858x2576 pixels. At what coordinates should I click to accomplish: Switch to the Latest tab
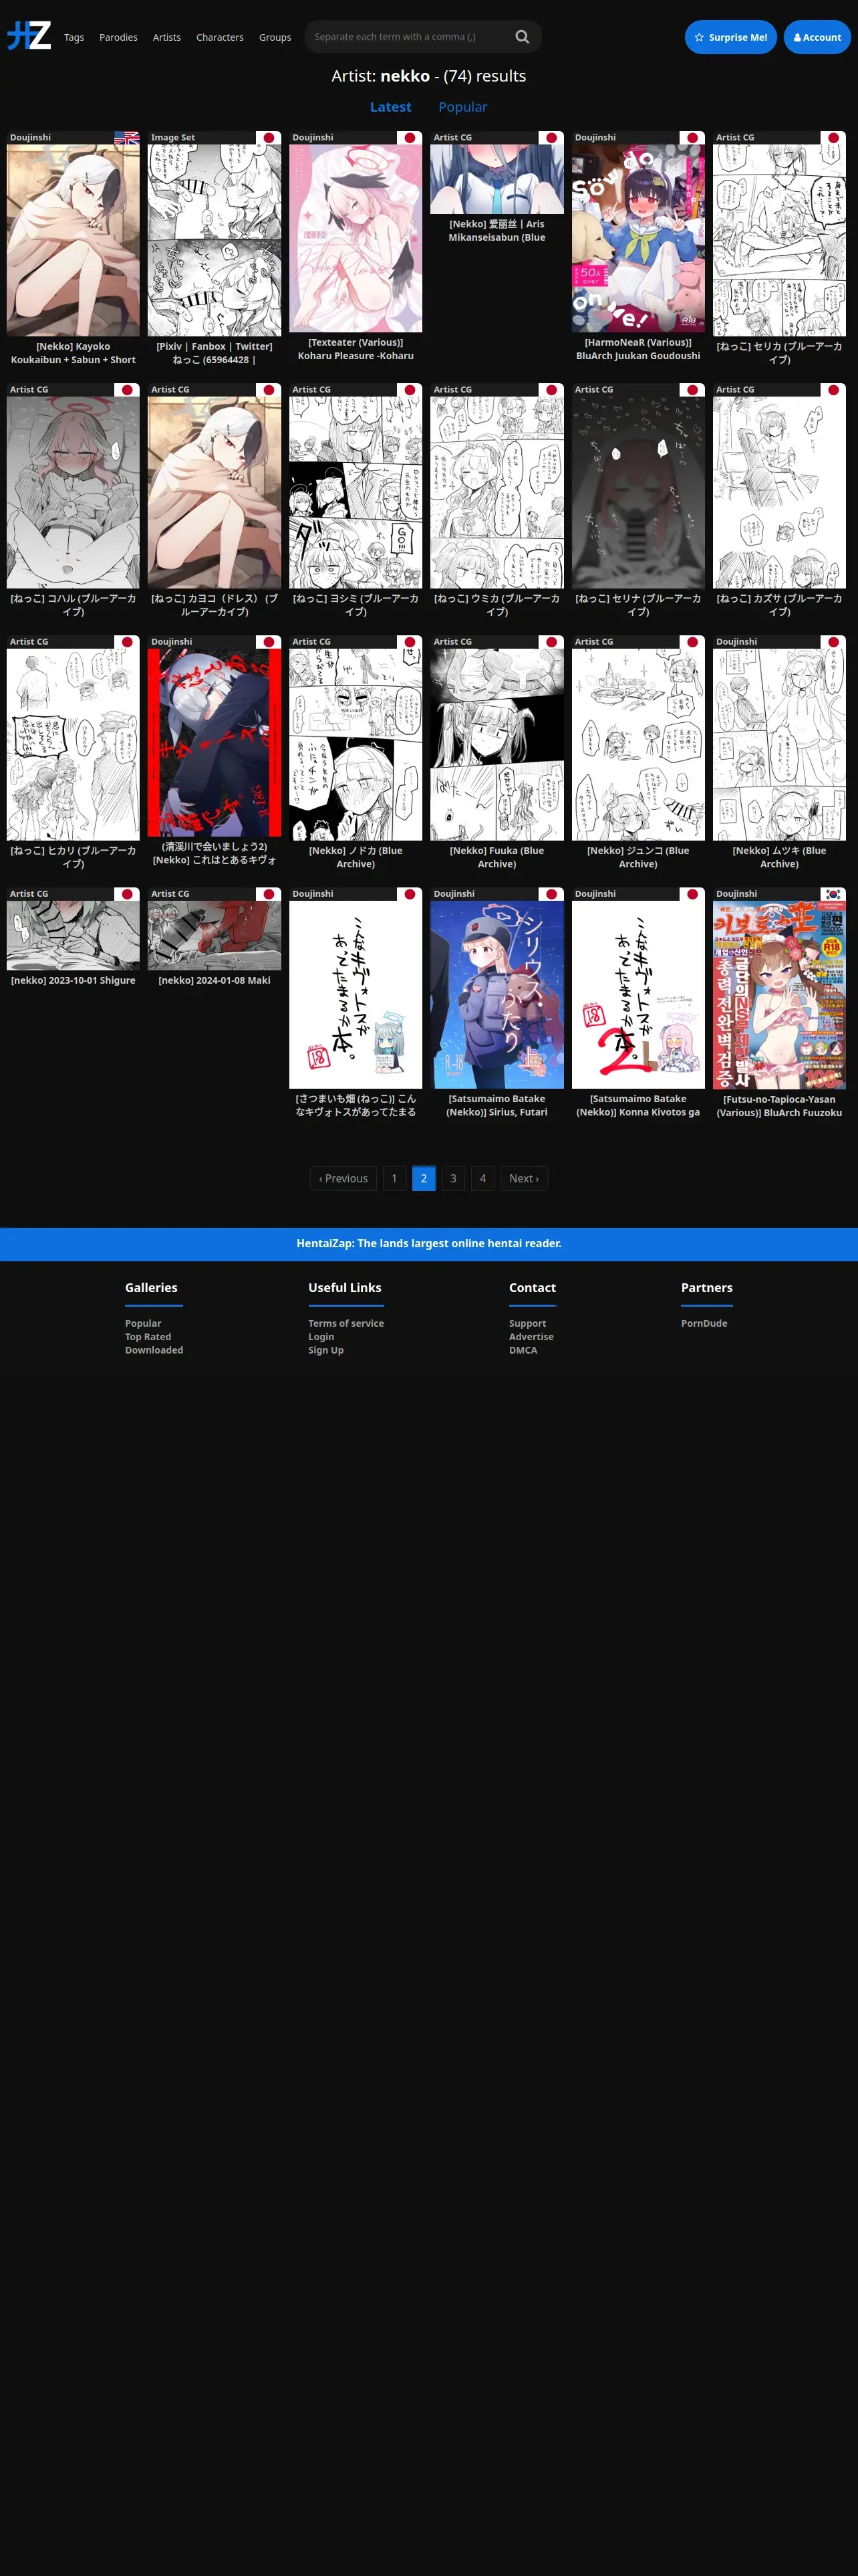coord(390,107)
